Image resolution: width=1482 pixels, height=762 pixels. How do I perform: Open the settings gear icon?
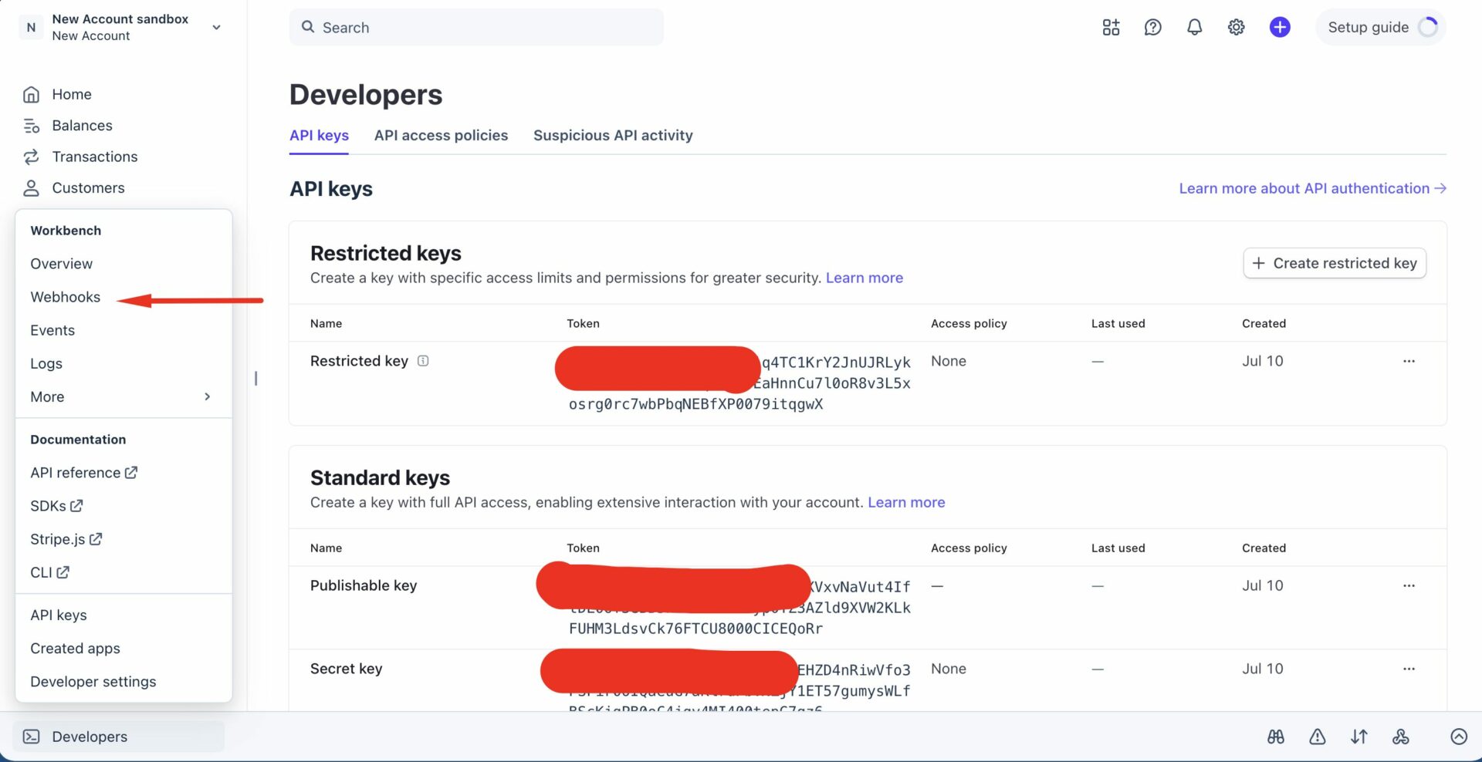[x=1236, y=28]
